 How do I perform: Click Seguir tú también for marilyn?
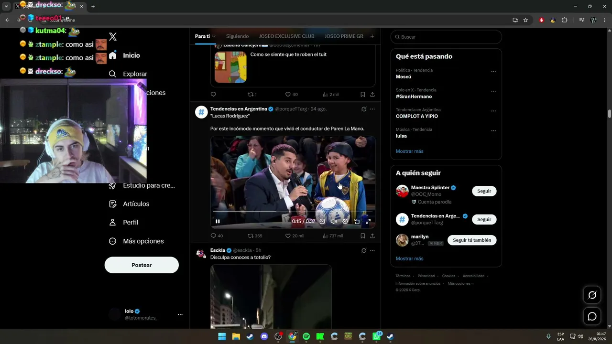472,240
